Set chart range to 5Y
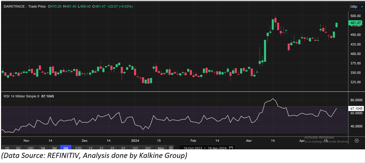The height and width of the screenshot is (163, 365). pos(123,148)
